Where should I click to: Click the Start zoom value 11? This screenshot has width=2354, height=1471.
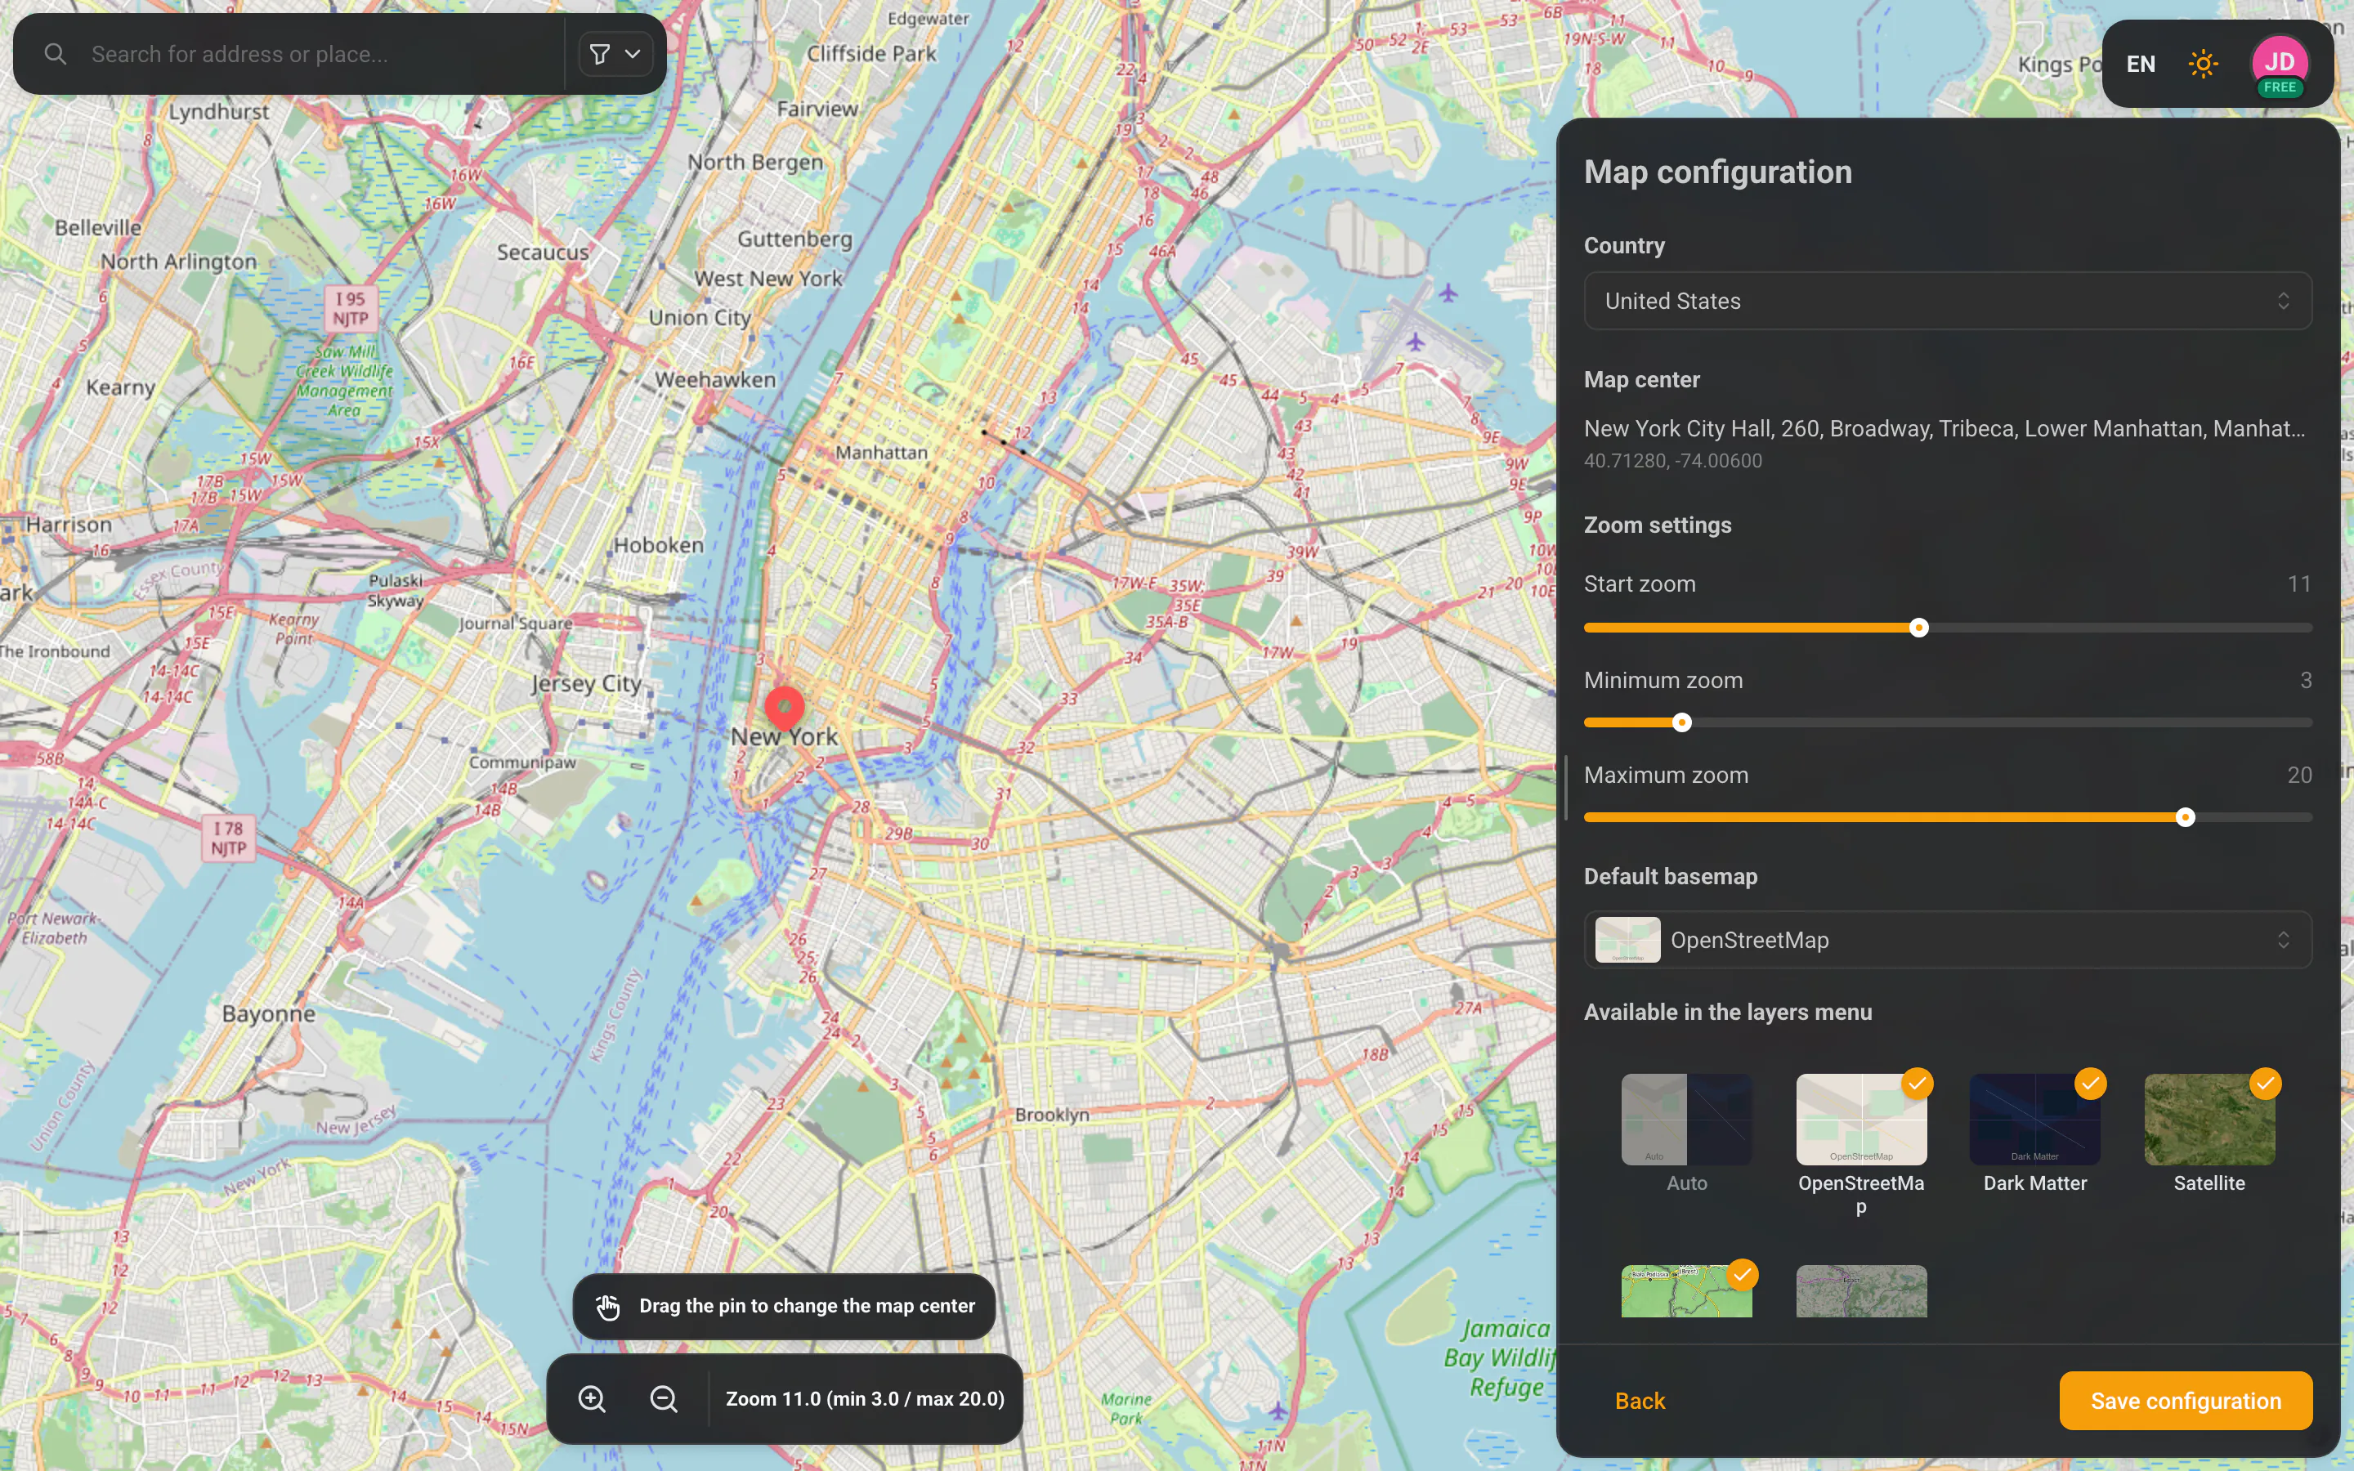[x=2298, y=583]
